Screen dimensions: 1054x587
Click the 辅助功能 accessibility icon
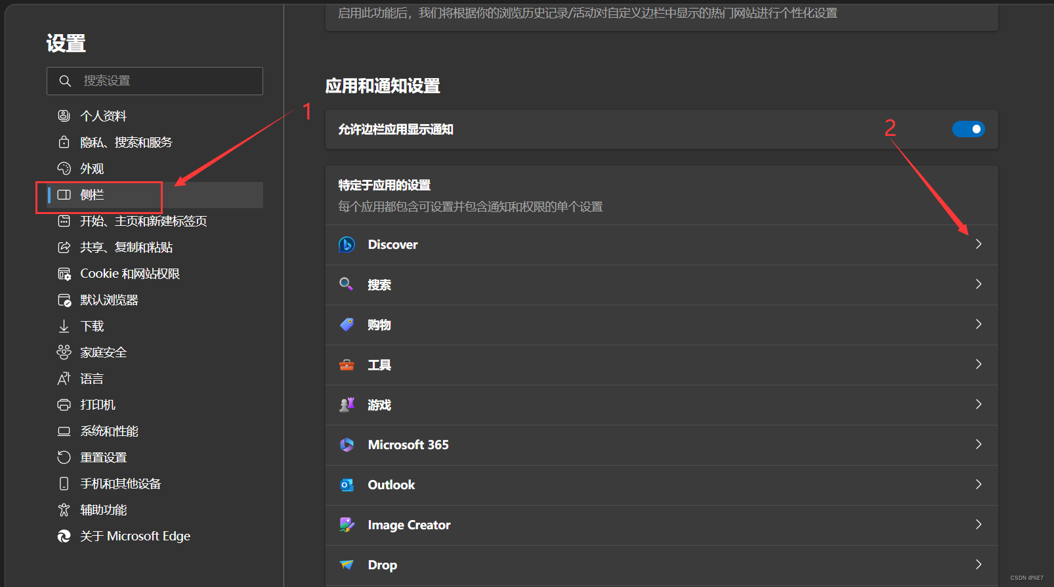(64, 510)
